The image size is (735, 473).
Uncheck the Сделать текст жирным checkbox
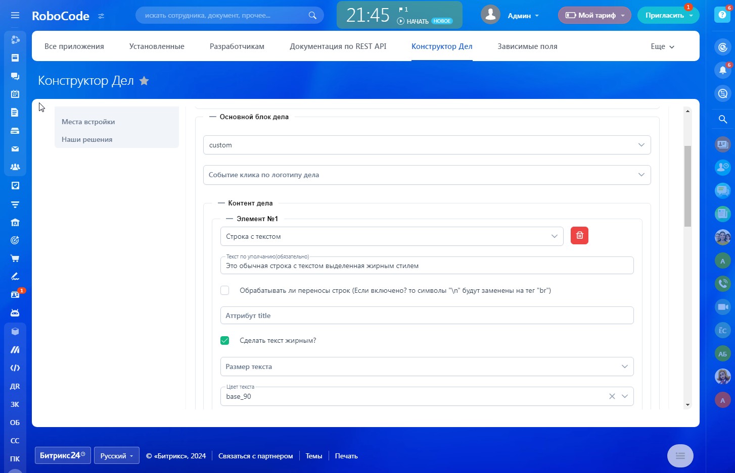point(225,340)
